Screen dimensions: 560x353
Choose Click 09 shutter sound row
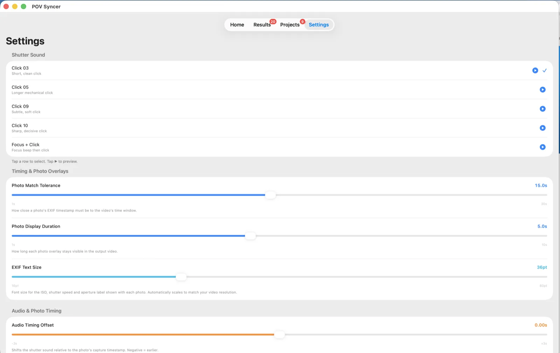pos(279,109)
